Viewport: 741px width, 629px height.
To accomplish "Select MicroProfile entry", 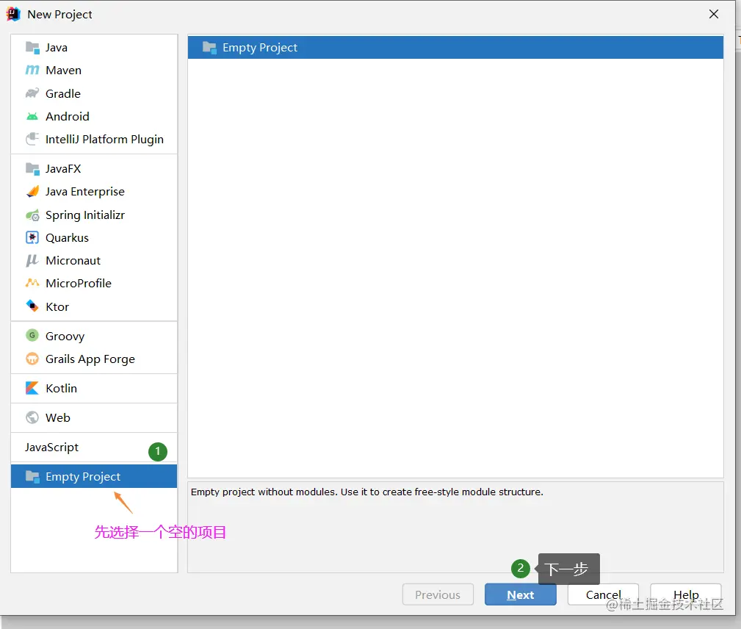I will click(94, 284).
